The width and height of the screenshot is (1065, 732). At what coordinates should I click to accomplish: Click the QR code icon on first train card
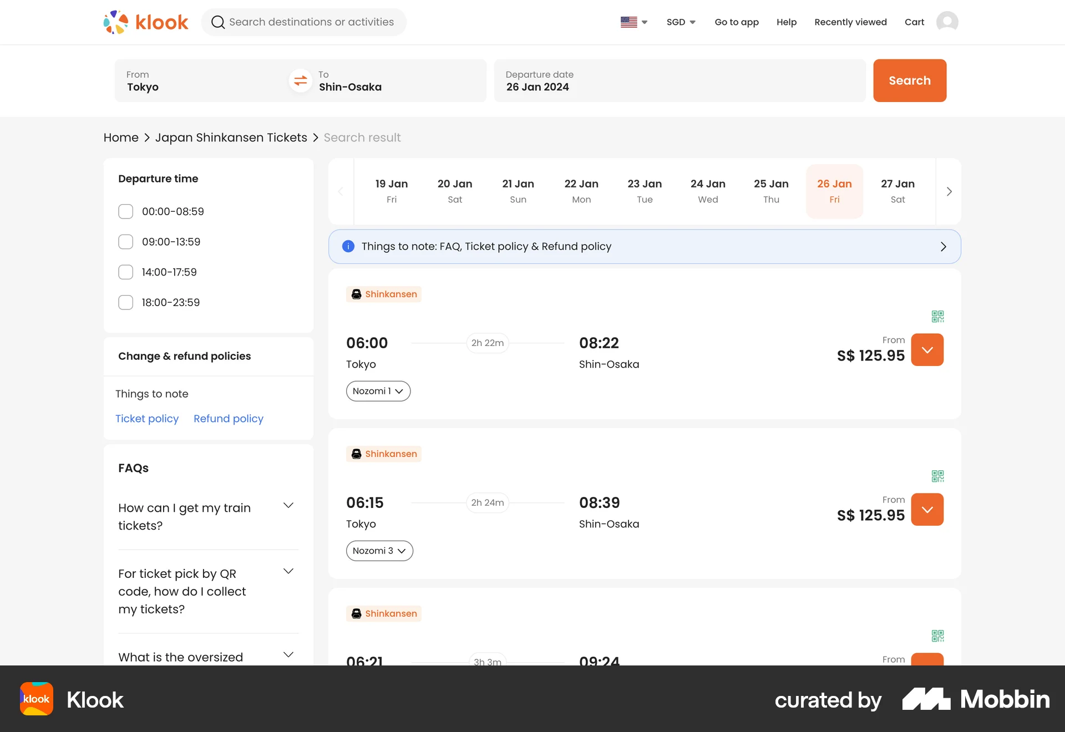(937, 316)
